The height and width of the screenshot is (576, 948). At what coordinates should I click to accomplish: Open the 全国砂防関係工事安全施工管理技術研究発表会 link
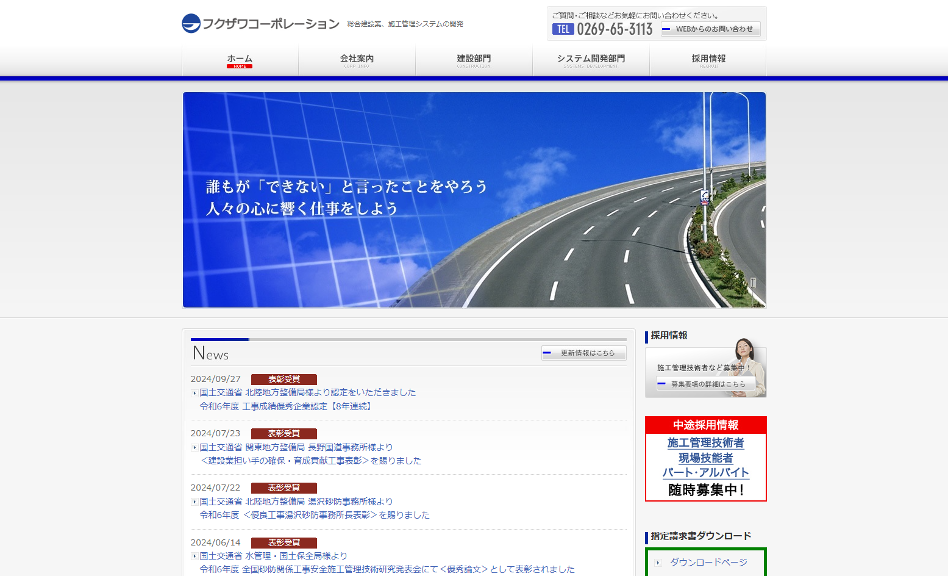tap(387, 569)
